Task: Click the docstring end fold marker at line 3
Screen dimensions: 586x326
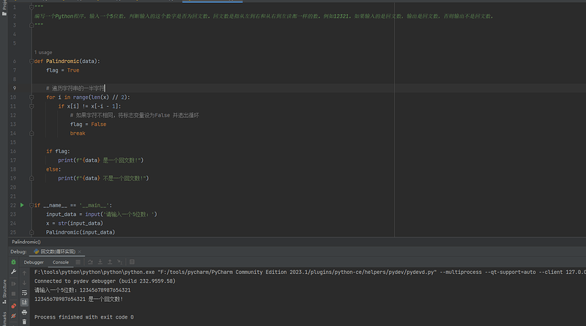Action: pos(31,25)
